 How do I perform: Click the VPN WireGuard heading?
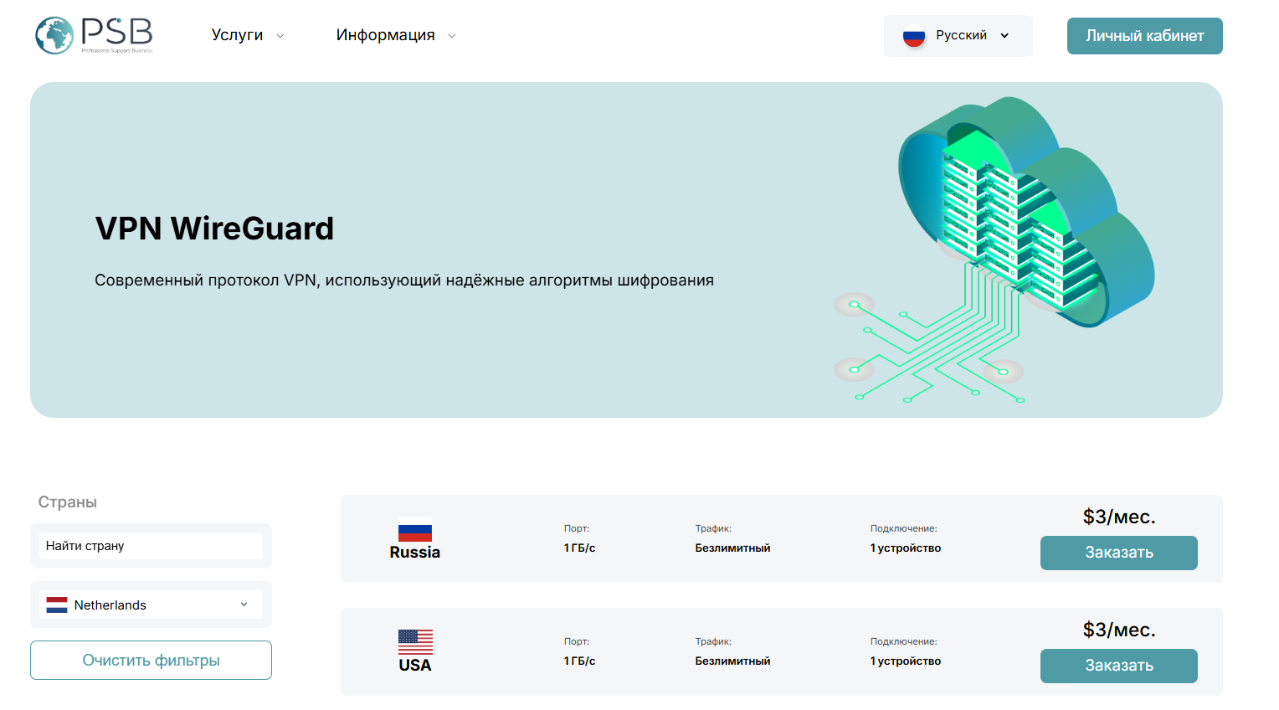pyautogui.click(x=214, y=229)
